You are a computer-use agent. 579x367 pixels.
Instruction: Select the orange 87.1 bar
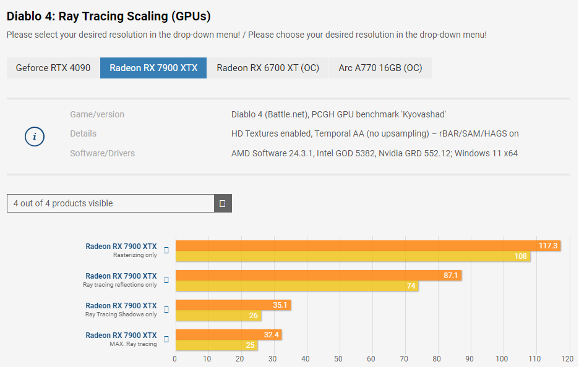[x=318, y=275]
